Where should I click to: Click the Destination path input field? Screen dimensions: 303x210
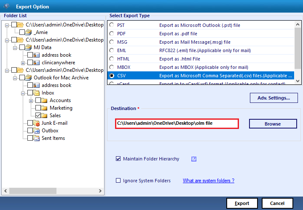tap(177, 123)
